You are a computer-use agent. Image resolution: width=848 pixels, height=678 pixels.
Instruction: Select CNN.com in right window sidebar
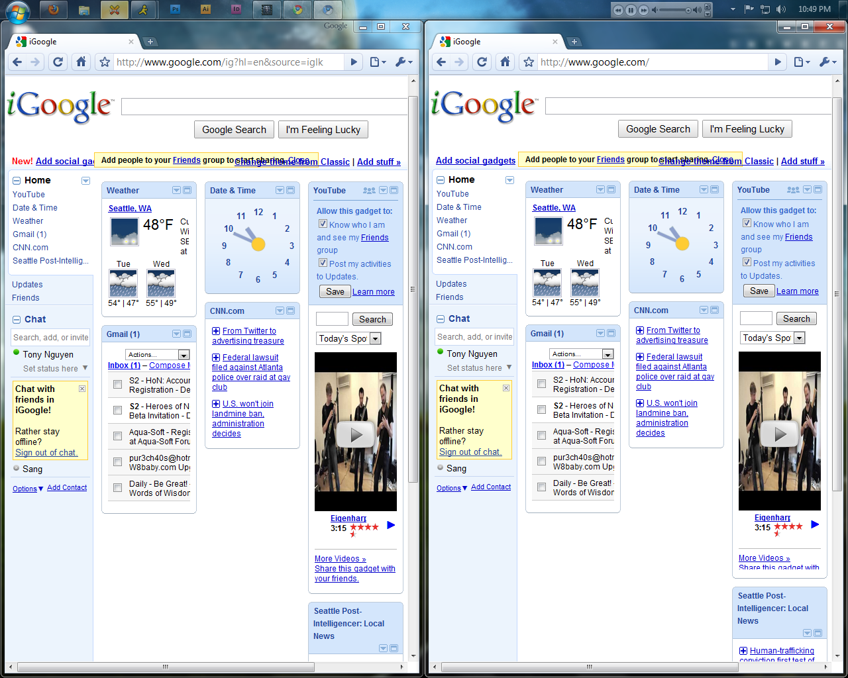coord(454,246)
